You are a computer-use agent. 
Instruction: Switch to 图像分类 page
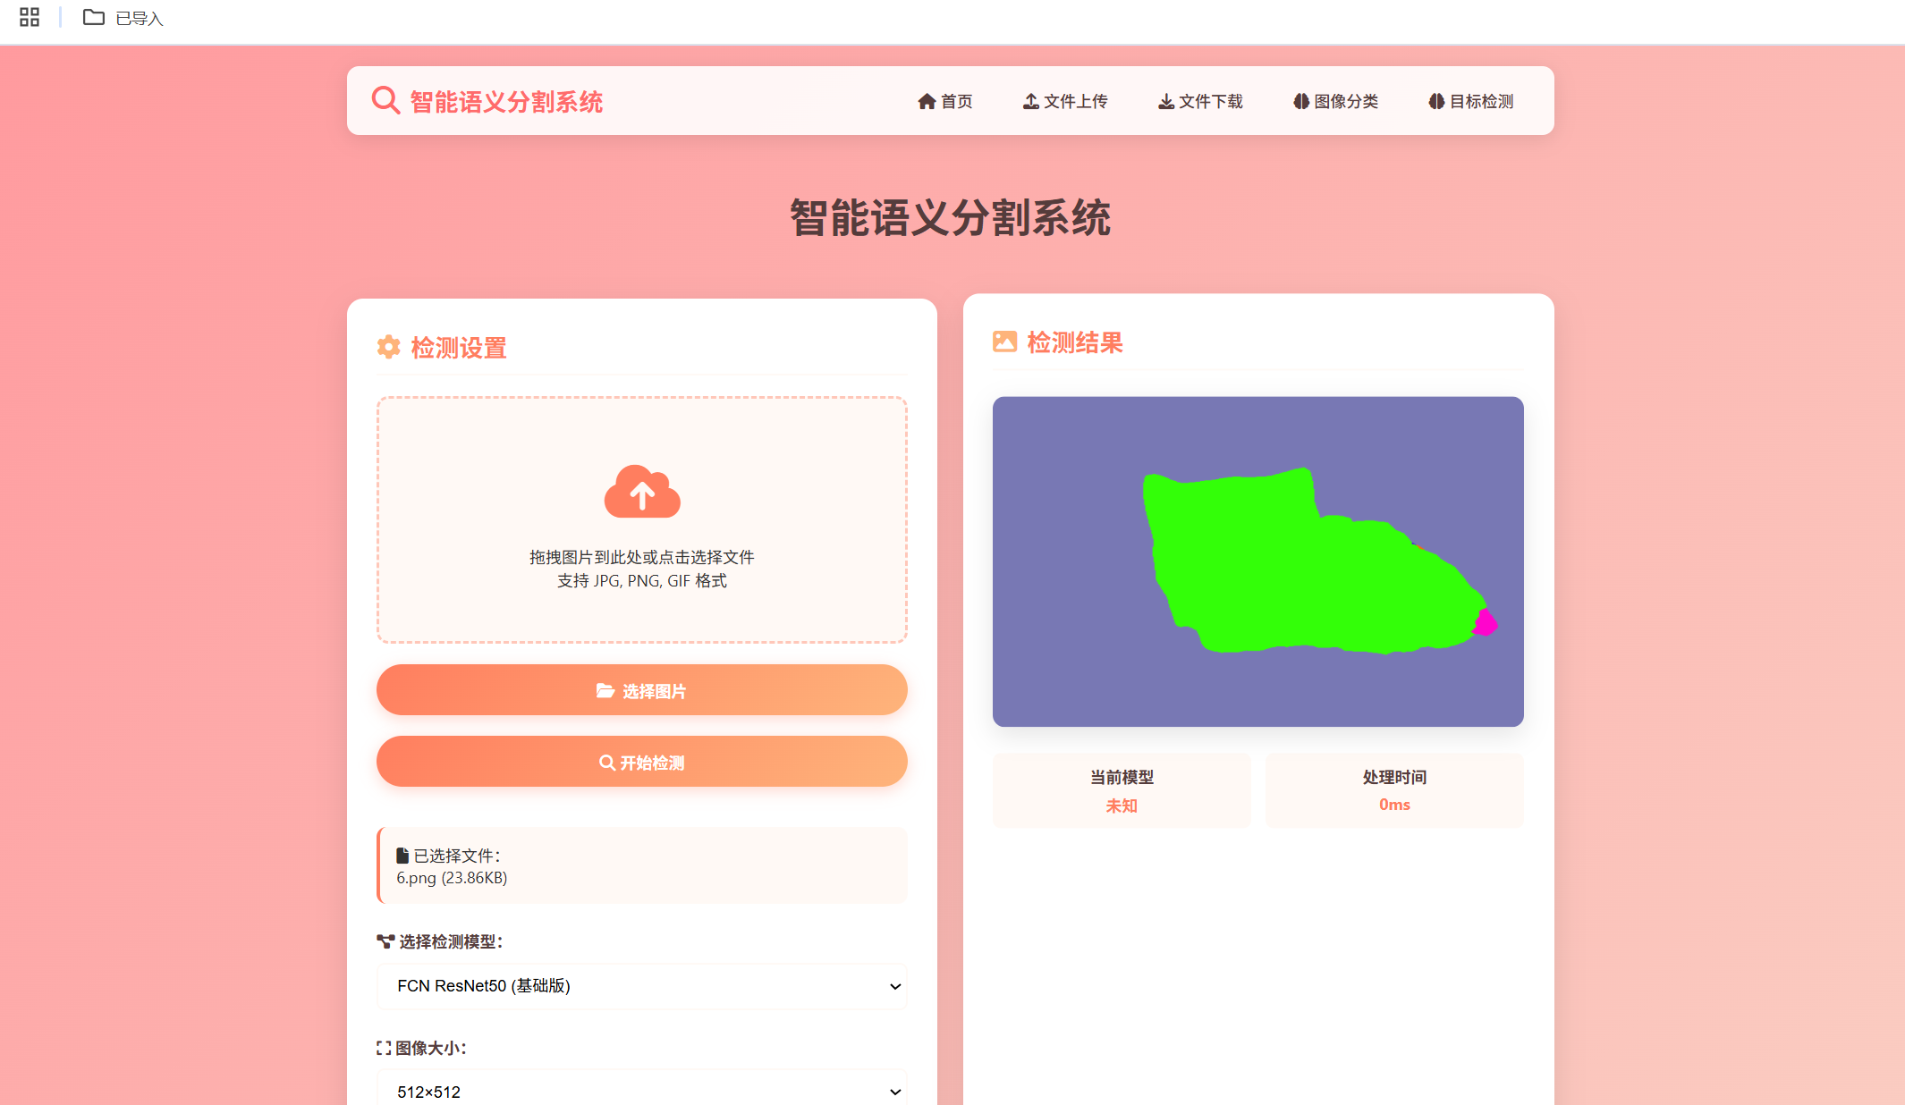(1335, 101)
